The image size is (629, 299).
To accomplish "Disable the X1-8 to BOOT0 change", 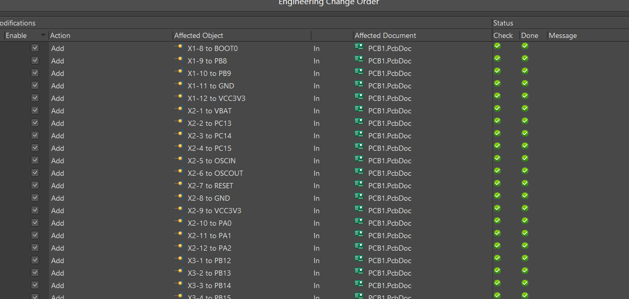I will (x=35, y=47).
